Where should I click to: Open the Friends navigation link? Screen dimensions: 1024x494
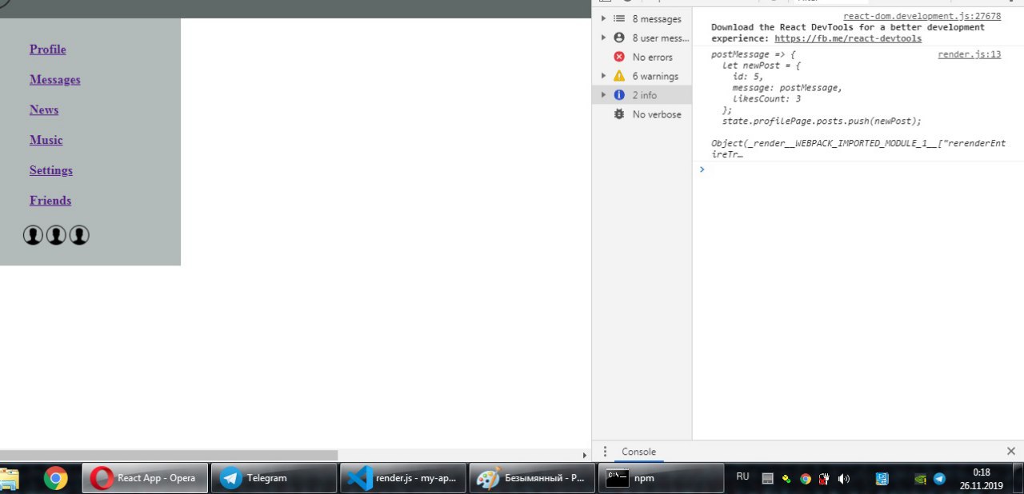click(50, 201)
